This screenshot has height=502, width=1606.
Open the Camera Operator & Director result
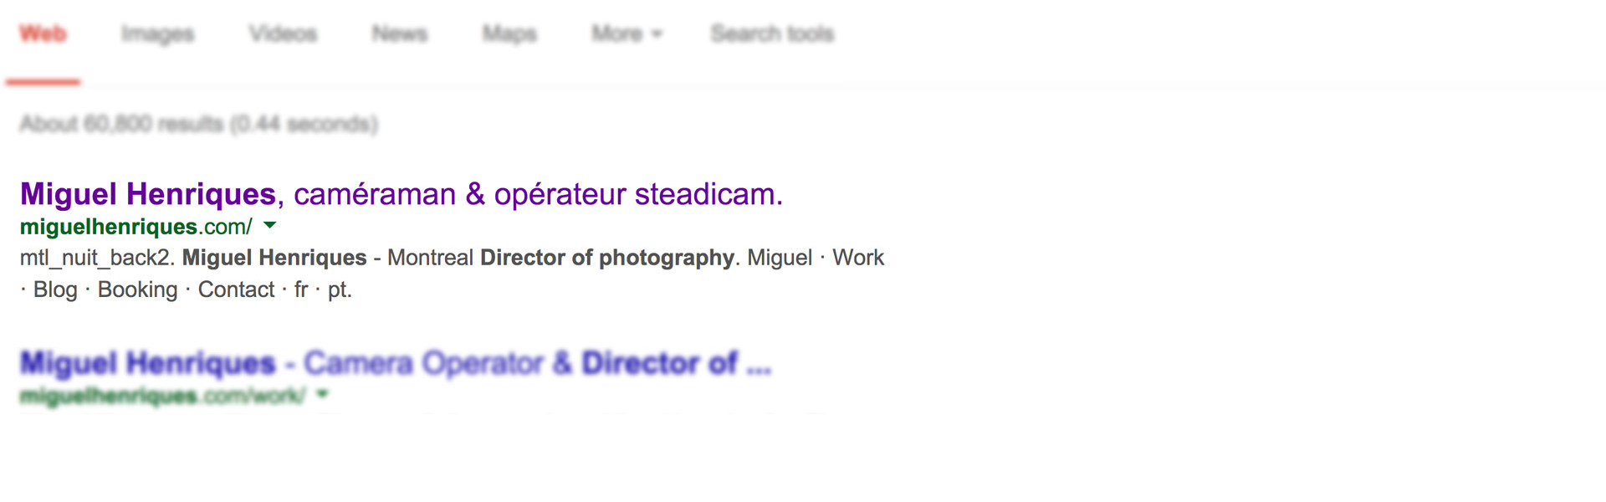point(395,363)
